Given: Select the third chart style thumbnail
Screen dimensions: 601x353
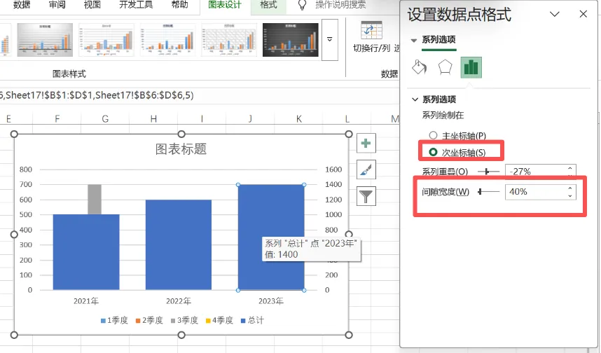Looking at the screenshot, I should point(168,40).
